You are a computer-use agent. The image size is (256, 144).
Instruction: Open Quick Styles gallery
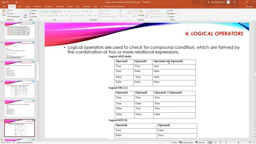[x=147, y=14]
